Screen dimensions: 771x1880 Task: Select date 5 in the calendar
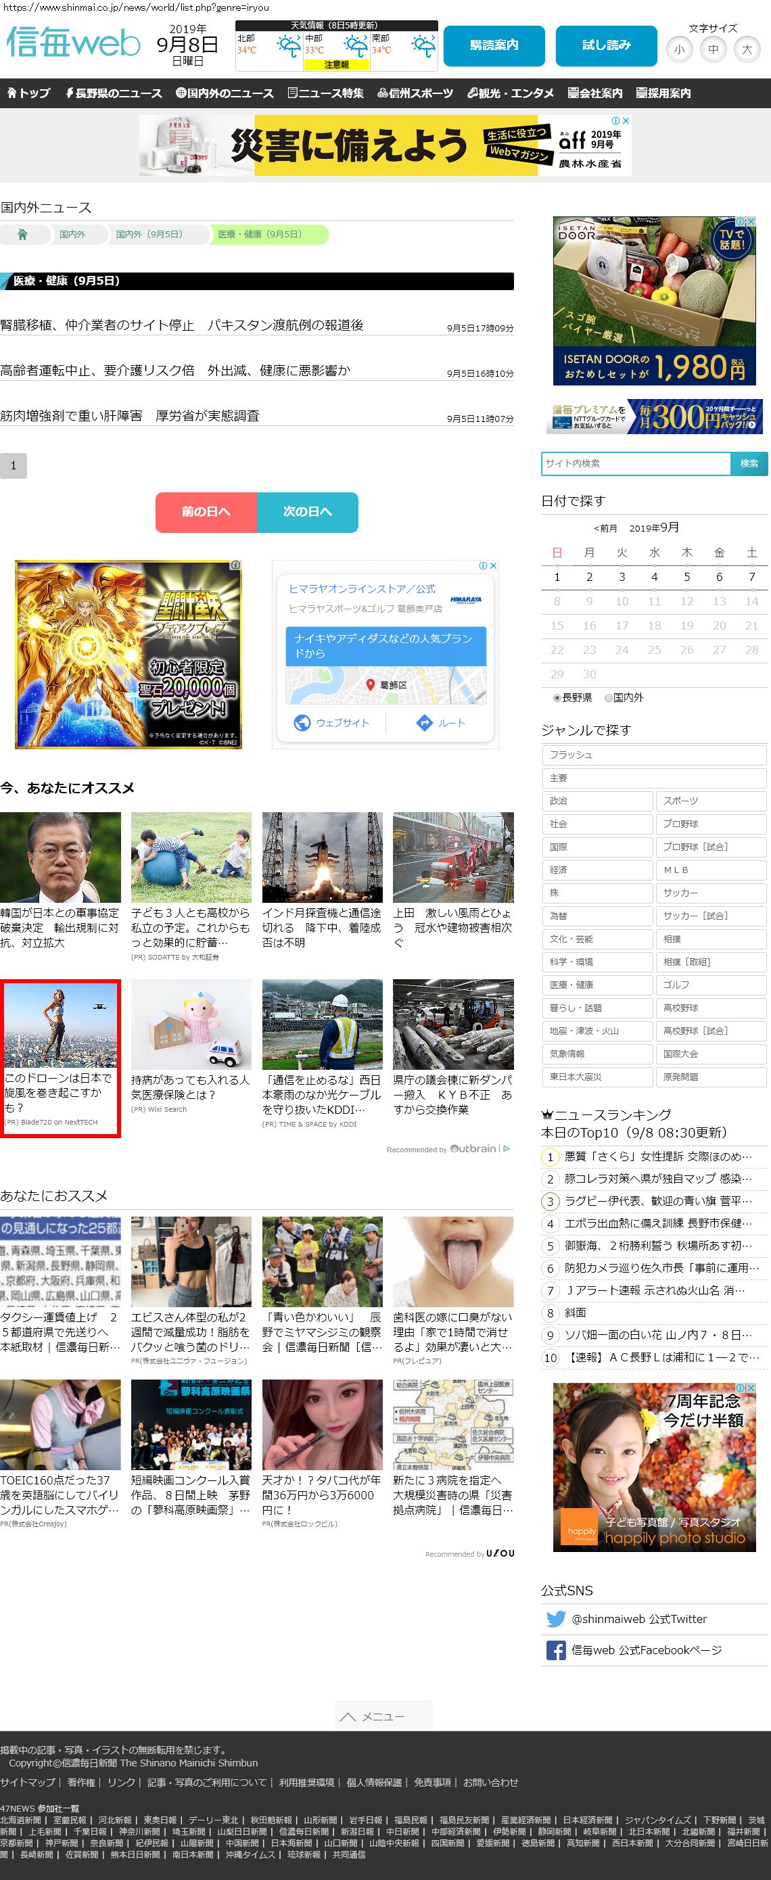click(686, 577)
